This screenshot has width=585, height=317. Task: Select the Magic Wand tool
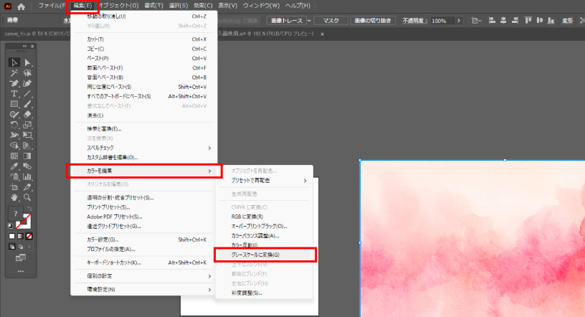click(x=14, y=73)
